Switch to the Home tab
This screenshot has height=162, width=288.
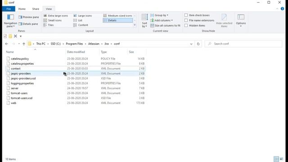click(22, 9)
